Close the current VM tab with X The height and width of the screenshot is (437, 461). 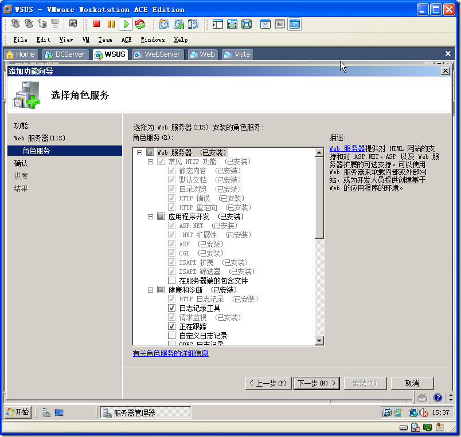(448, 53)
